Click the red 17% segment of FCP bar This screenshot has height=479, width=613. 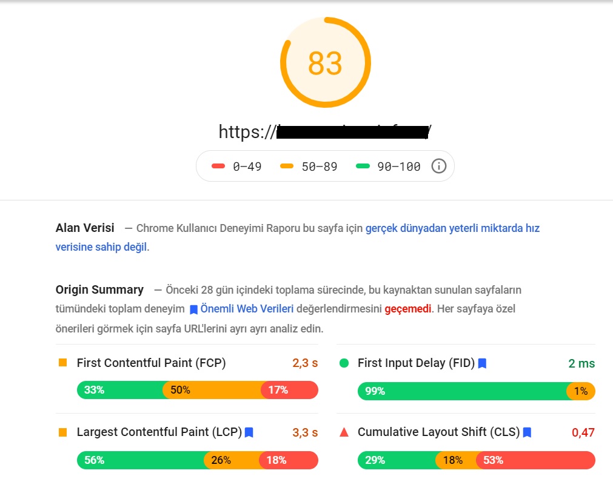click(x=289, y=390)
